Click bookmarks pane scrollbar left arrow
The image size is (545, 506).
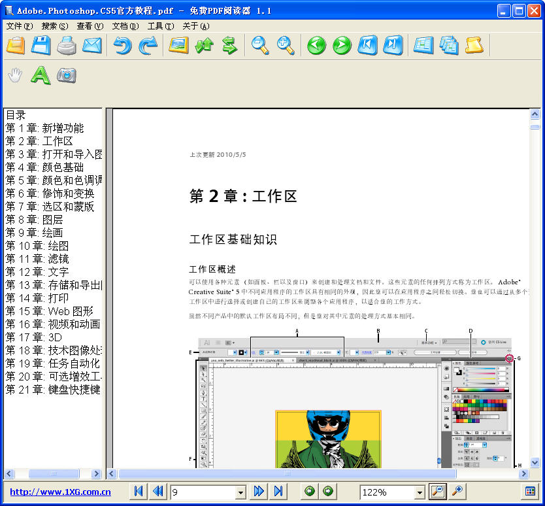pos(9,474)
